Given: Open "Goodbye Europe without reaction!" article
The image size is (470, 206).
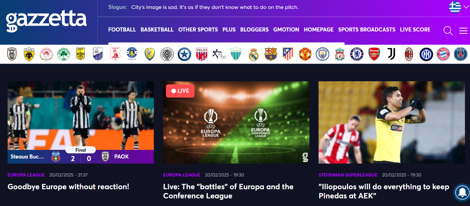Looking at the screenshot, I should pyautogui.click(x=68, y=187).
